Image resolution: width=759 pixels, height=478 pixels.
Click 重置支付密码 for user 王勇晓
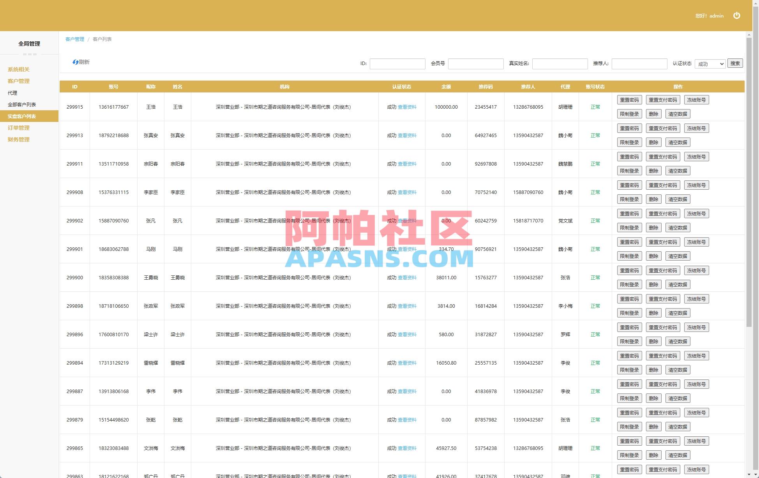click(662, 270)
